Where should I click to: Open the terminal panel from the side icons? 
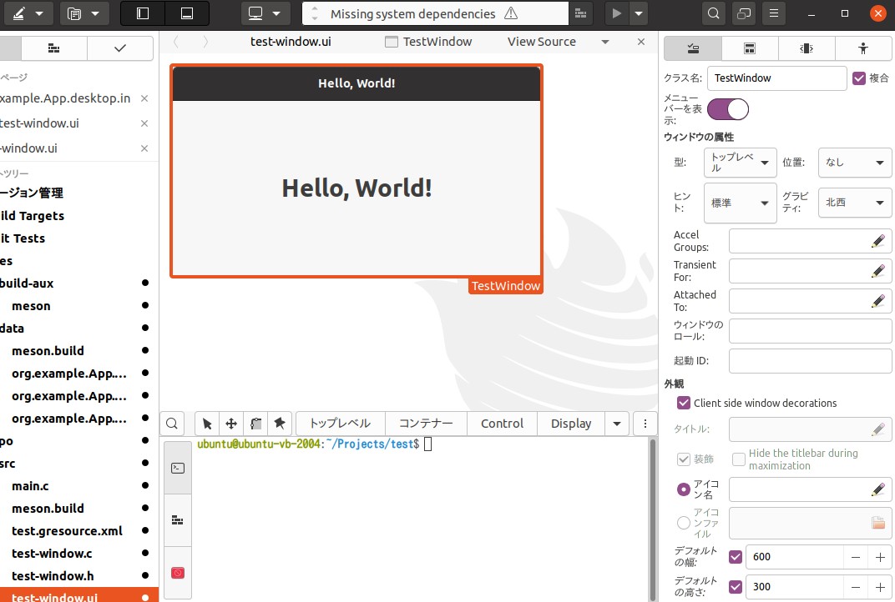point(177,468)
